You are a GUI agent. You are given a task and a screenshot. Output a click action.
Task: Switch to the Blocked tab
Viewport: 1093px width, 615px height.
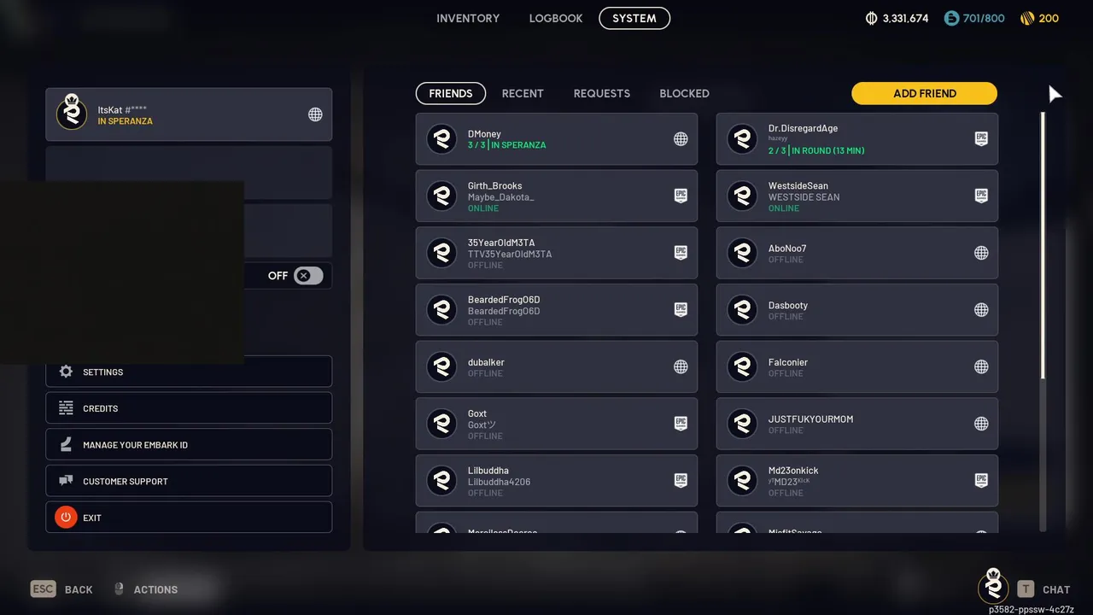point(684,93)
